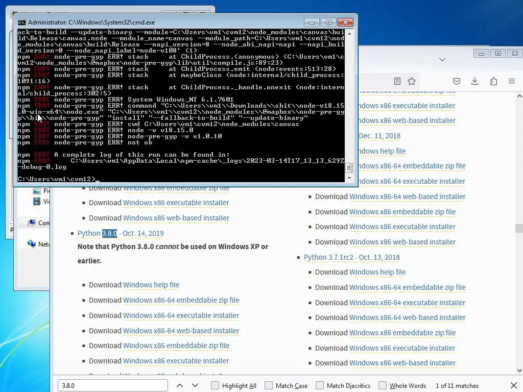Open Python 3.8.0 - Oct. 14, 2019 link
The width and height of the screenshot is (523, 392).
(121, 233)
